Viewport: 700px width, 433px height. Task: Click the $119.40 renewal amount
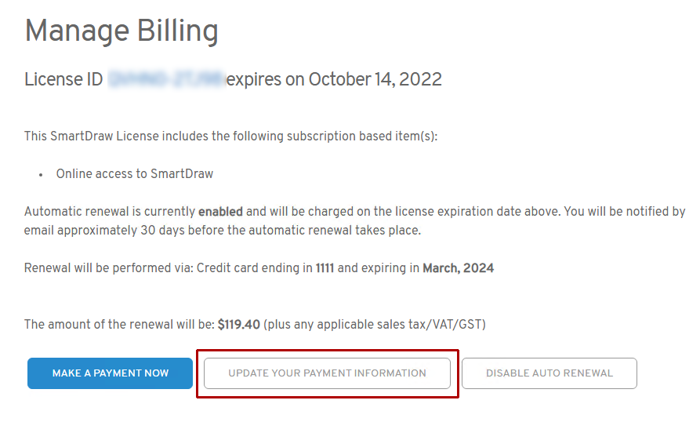[238, 324]
